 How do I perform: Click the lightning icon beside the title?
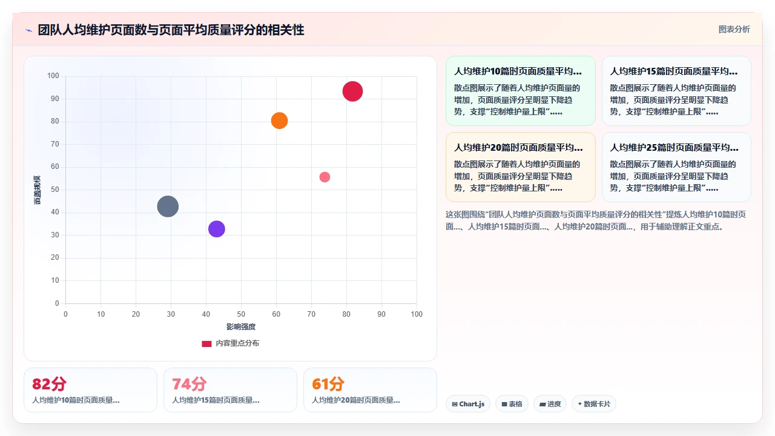tap(28, 30)
